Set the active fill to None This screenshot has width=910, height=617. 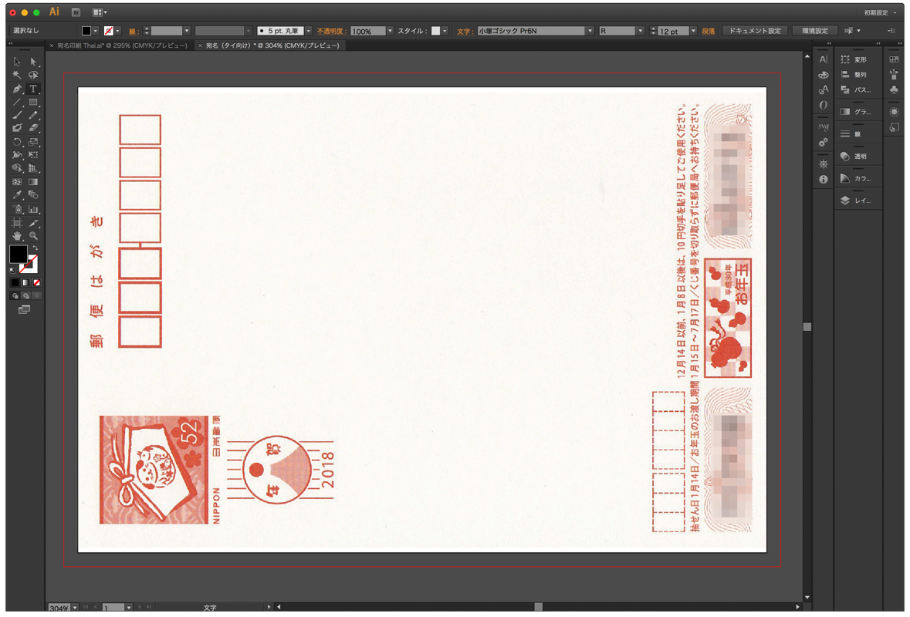[x=36, y=282]
